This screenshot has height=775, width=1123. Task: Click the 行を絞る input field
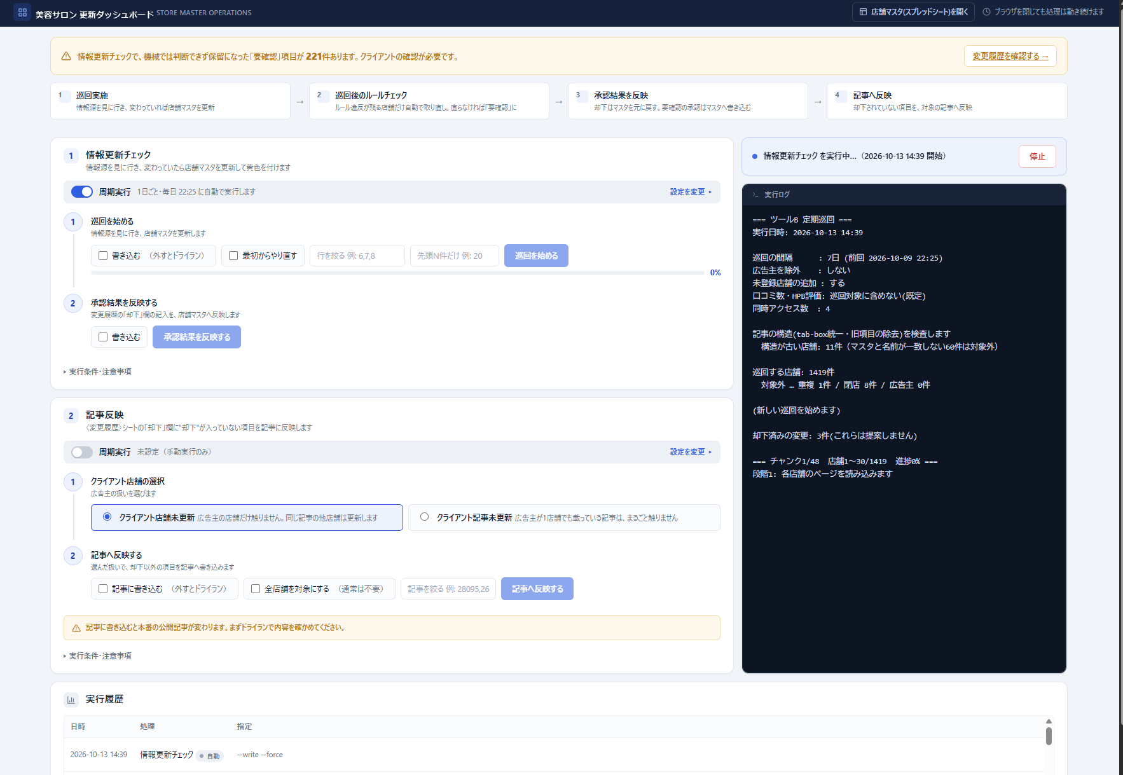357,256
